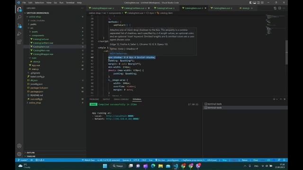Viewport: 303px width, 170px height.
Task: Close the terminal panel
Action: pyautogui.click(x=285, y=99)
